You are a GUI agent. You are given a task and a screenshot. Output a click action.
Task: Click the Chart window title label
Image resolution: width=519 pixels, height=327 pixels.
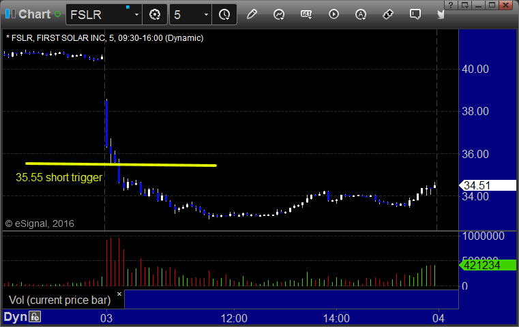point(34,14)
